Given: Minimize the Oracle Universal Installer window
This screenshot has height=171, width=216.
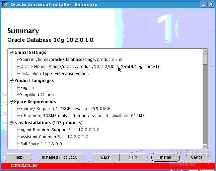Looking at the screenshot, I should 204,4.
